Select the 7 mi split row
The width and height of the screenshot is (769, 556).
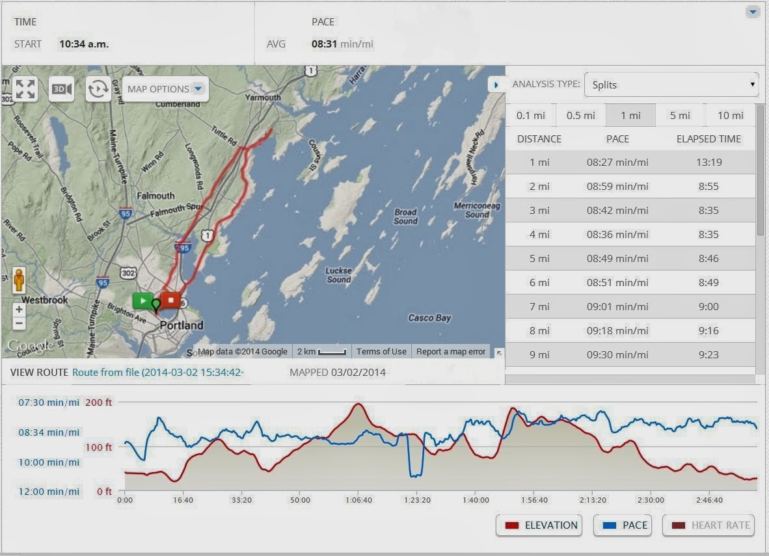click(630, 306)
